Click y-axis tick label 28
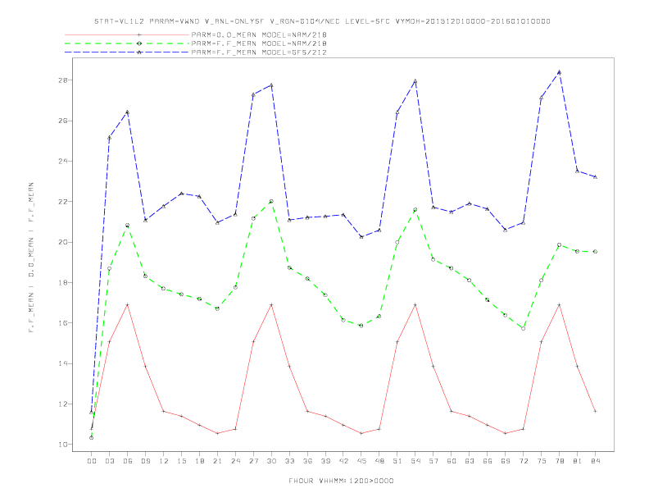The width and height of the screenshot is (649, 502). click(x=63, y=80)
